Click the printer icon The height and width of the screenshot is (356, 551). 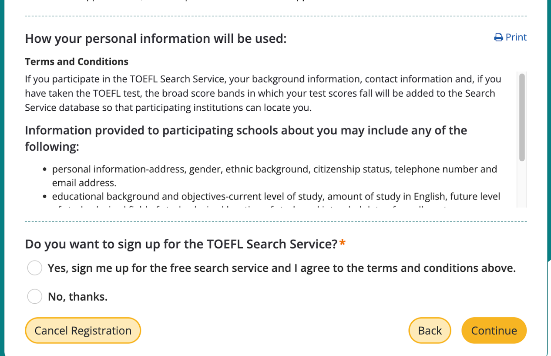tap(498, 37)
